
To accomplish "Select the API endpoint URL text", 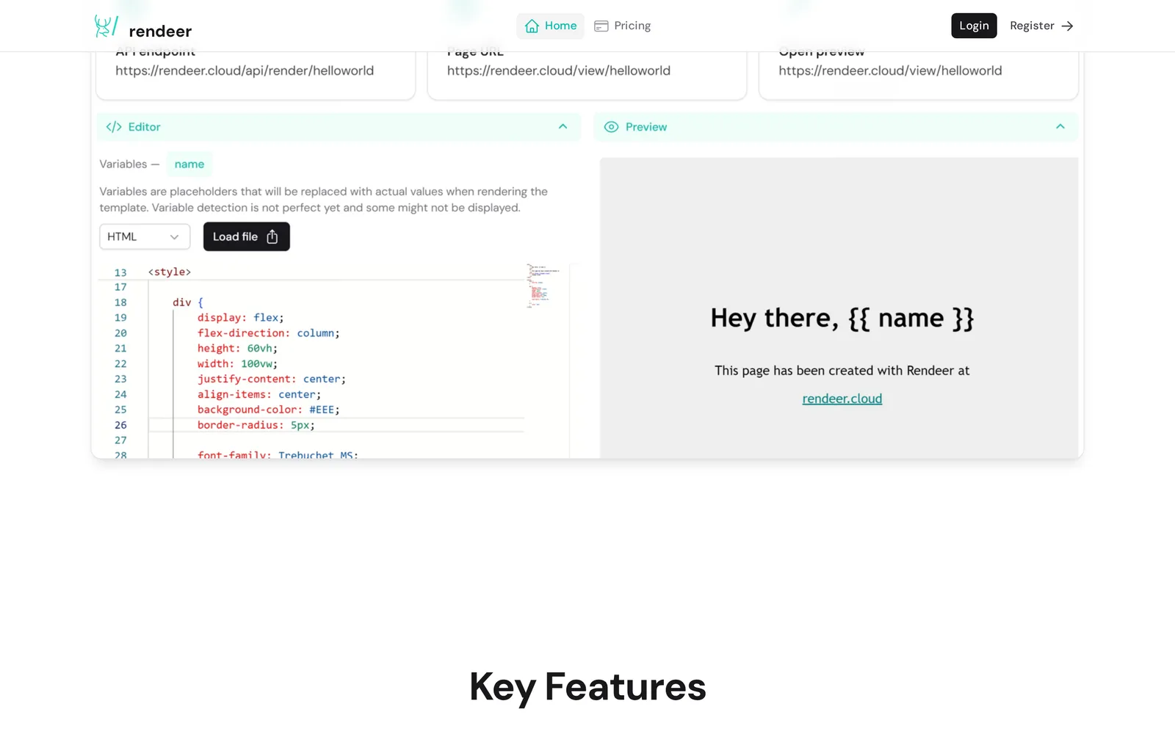I will tap(245, 70).
